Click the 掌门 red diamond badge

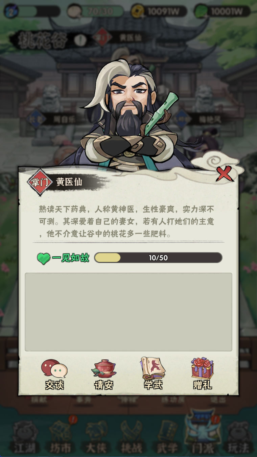point(40,182)
